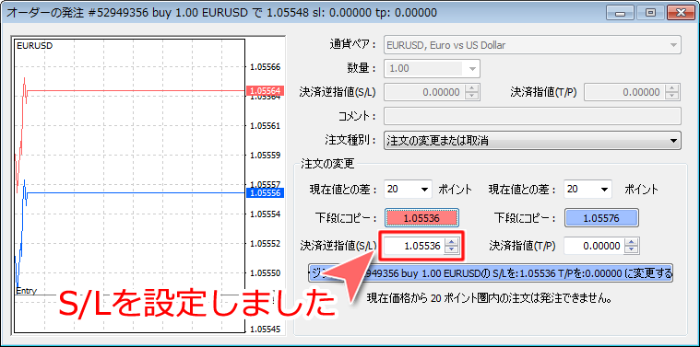
Task: Open the 数量 1.00 dropdown
Action: [432, 69]
